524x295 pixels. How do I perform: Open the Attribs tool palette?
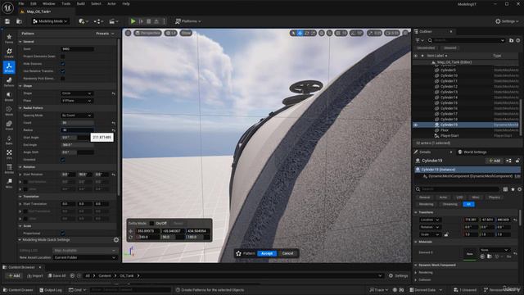tap(9, 169)
